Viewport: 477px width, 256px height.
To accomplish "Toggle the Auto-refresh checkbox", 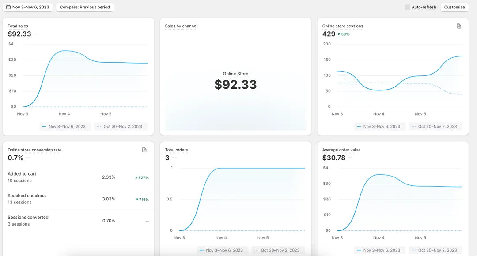I will coord(407,7).
